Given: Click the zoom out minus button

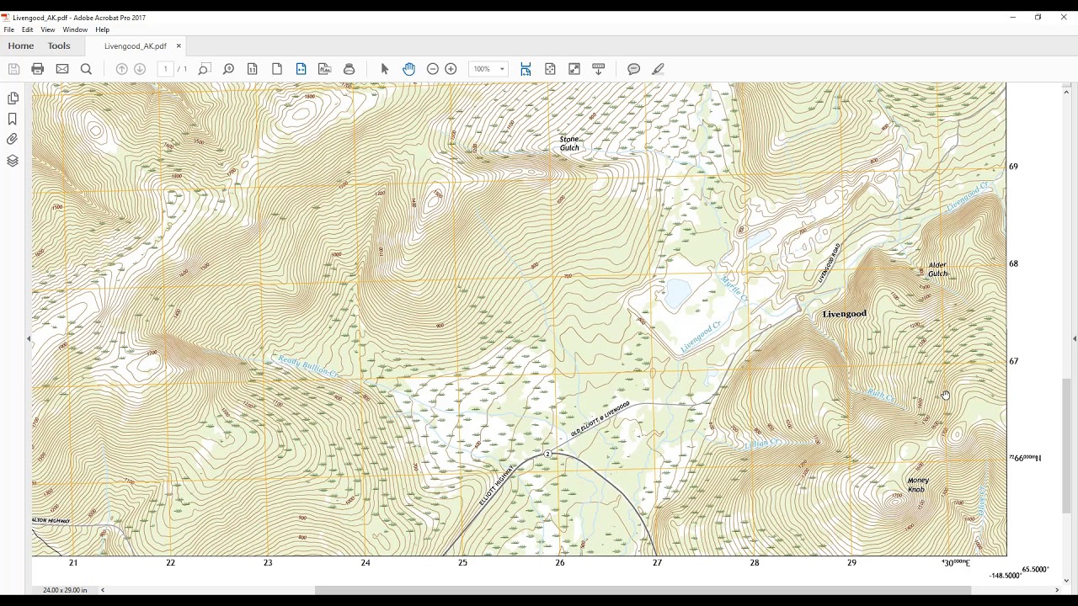Looking at the screenshot, I should (x=433, y=69).
